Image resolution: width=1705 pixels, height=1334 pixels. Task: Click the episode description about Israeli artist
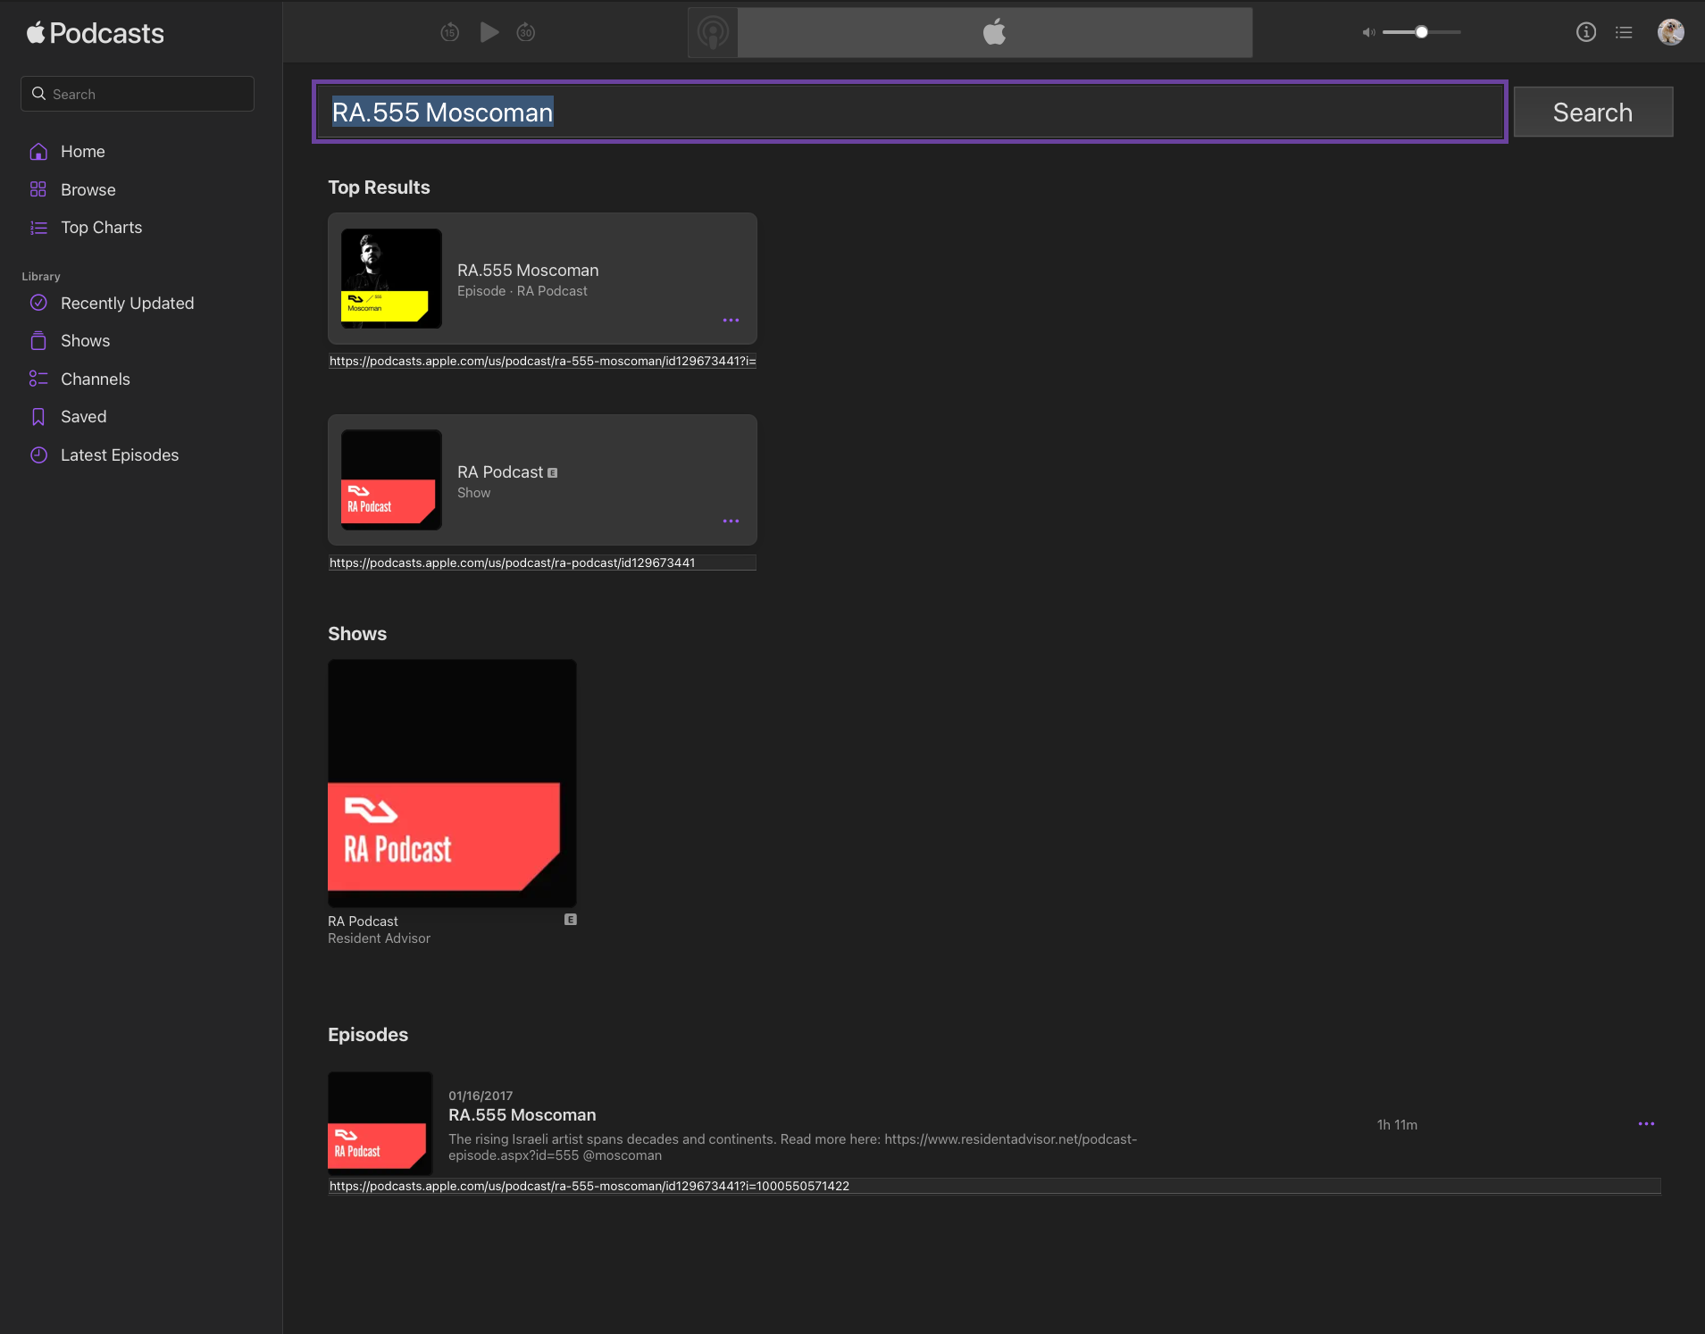[x=793, y=1147]
